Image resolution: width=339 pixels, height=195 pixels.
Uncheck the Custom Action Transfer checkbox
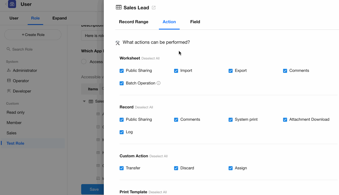point(122,168)
